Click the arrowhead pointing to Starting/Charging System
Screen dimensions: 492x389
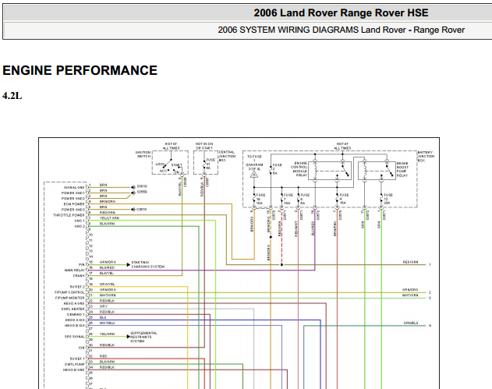pos(129,265)
